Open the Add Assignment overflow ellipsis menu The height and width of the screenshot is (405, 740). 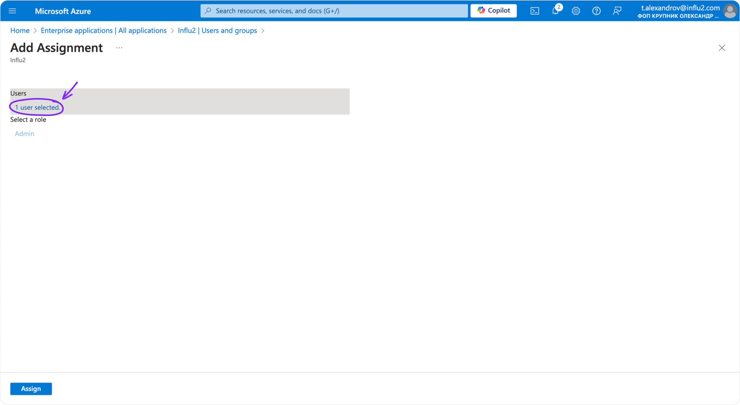point(119,48)
